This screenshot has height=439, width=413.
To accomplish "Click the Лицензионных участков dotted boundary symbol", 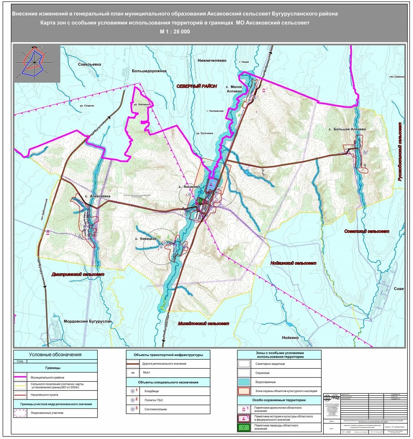I will (x=20, y=413).
